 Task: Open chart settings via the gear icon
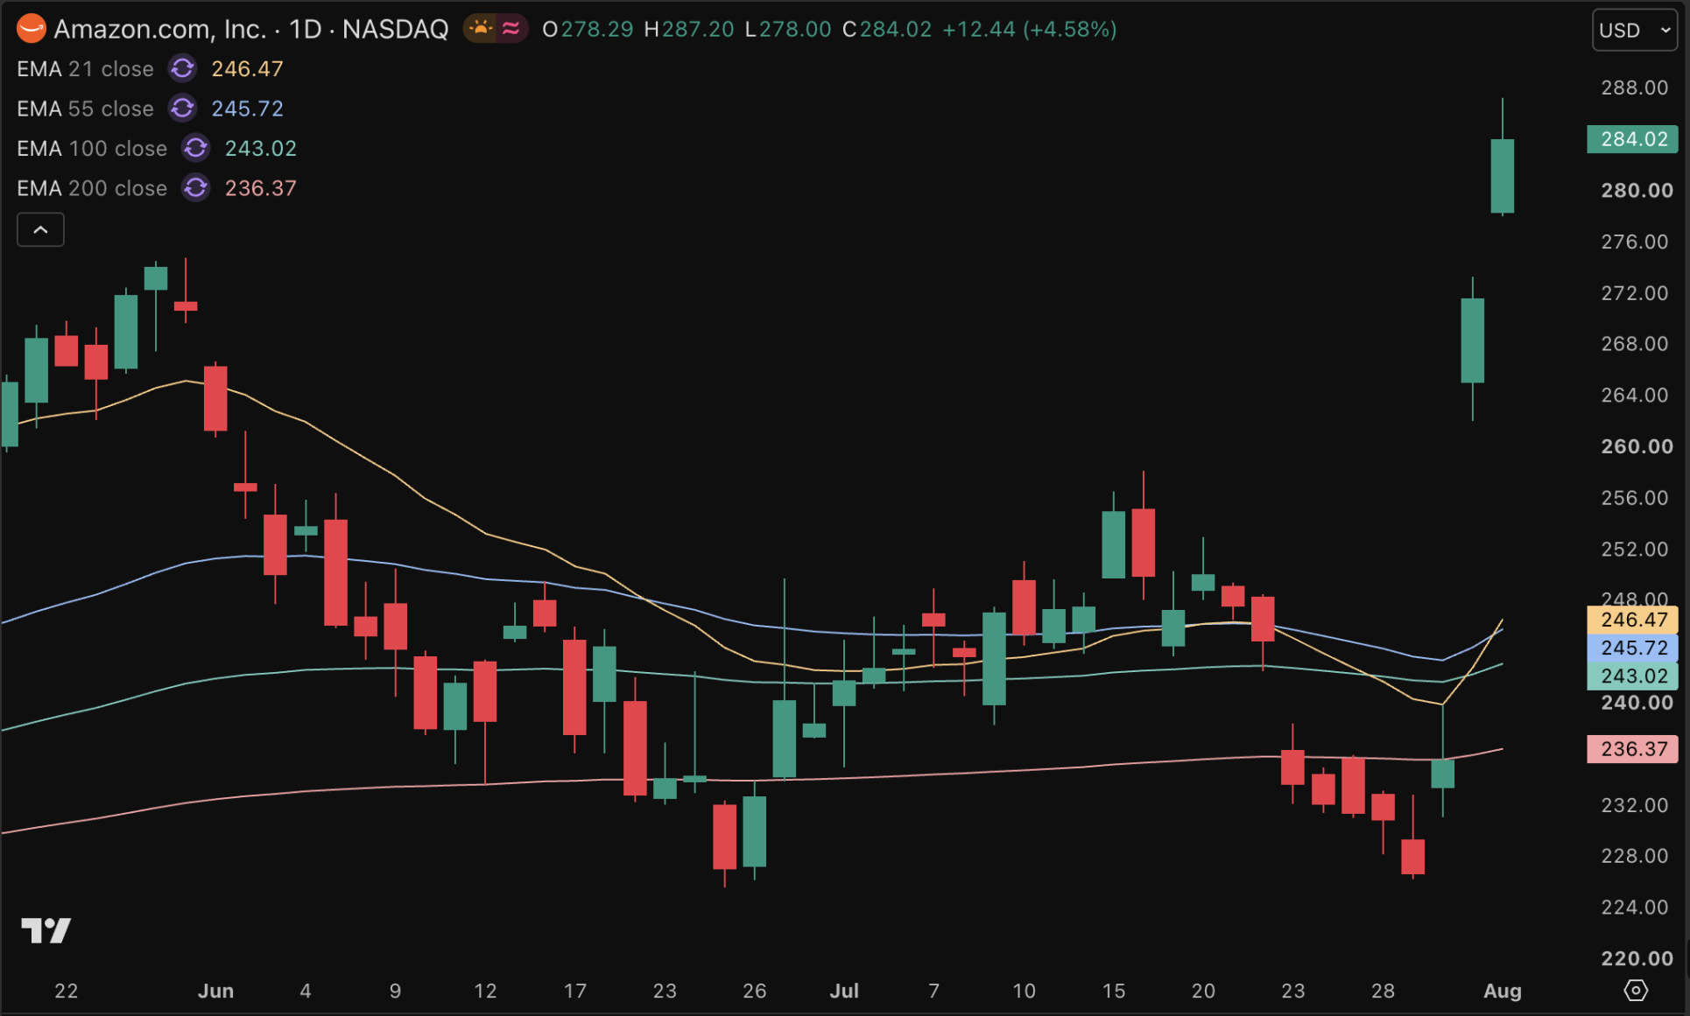1636,990
